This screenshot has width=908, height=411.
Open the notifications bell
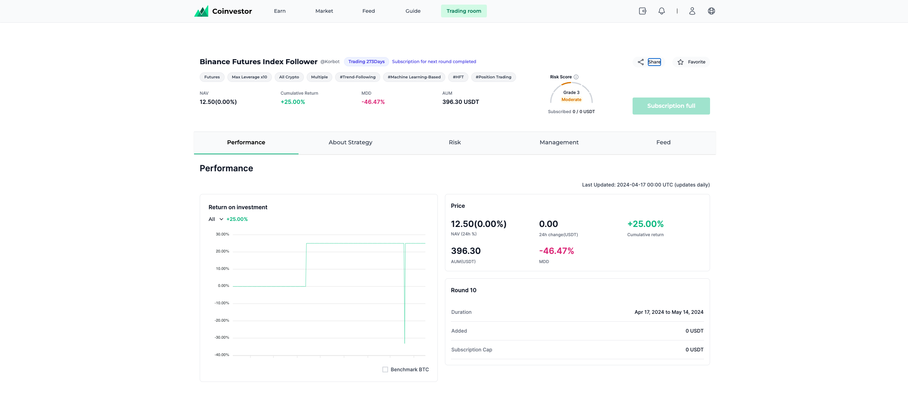tap(661, 11)
